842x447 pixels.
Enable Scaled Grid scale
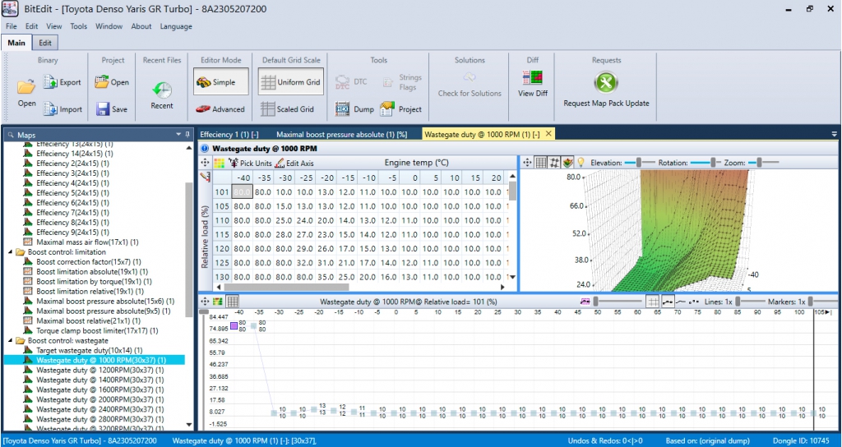(287, 109)
